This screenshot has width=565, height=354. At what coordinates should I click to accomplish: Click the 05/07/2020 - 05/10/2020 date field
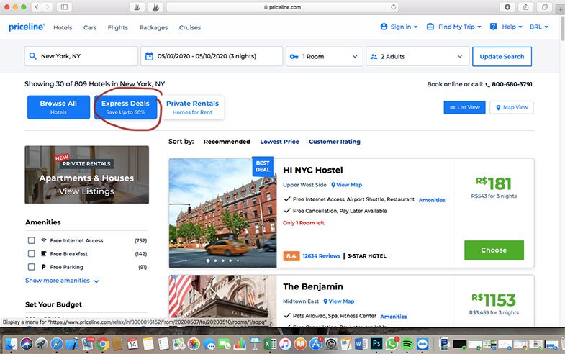pos(212,56)
